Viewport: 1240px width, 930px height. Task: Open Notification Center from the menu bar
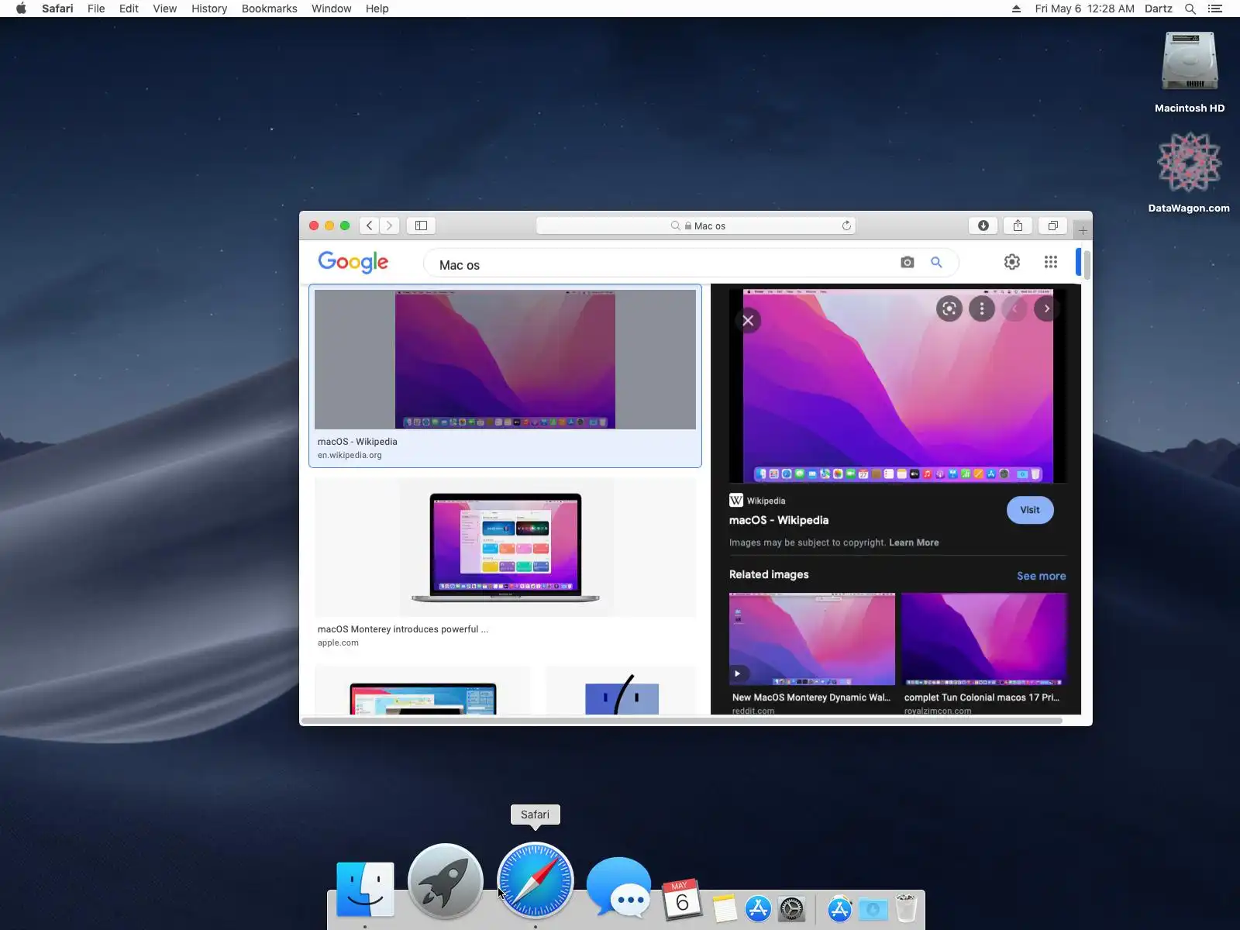(1215, 9)
